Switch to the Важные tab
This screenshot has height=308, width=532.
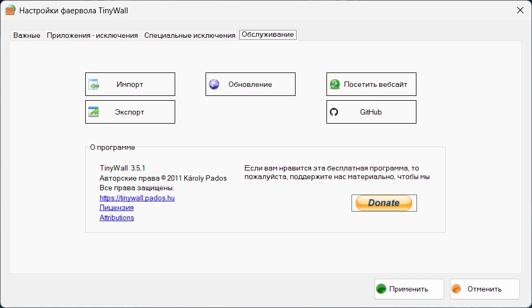click(x=27, y=35)
